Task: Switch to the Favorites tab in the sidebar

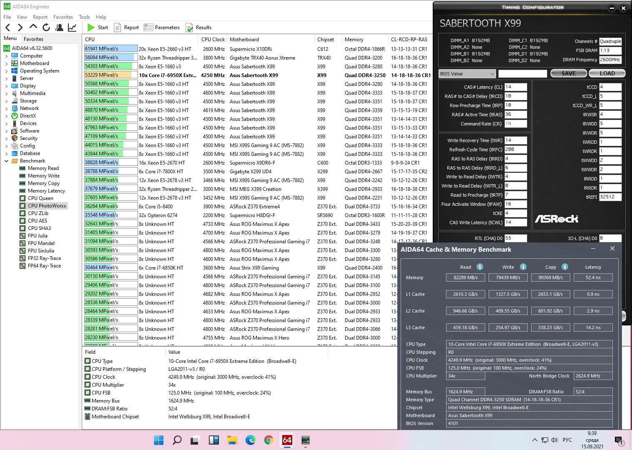Action: pos(33,39)
